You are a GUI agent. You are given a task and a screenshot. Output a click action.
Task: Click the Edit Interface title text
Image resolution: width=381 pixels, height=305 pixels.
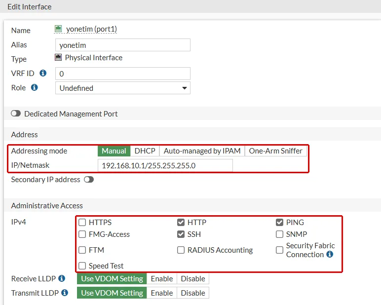(x=30, y=7)
